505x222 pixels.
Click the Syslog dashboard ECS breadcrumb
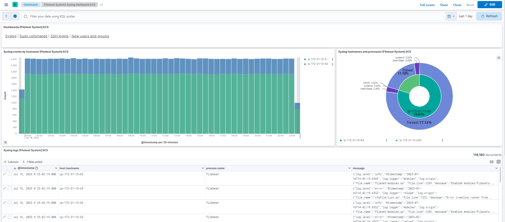70,4
